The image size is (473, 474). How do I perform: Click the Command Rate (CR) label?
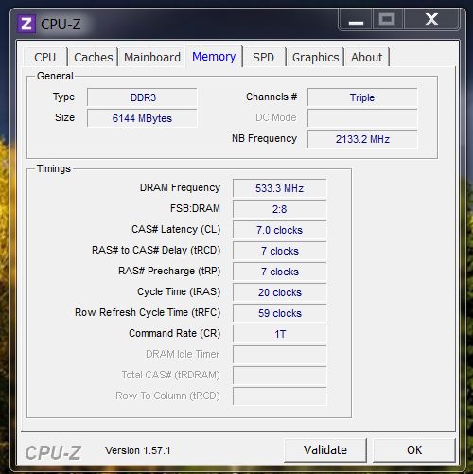coord(175,333)
